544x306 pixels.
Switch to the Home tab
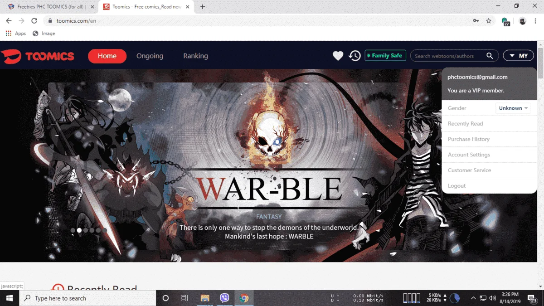pos(107,56)
